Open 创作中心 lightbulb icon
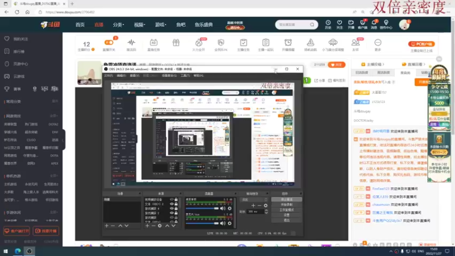455x256 pixels. 386,23
